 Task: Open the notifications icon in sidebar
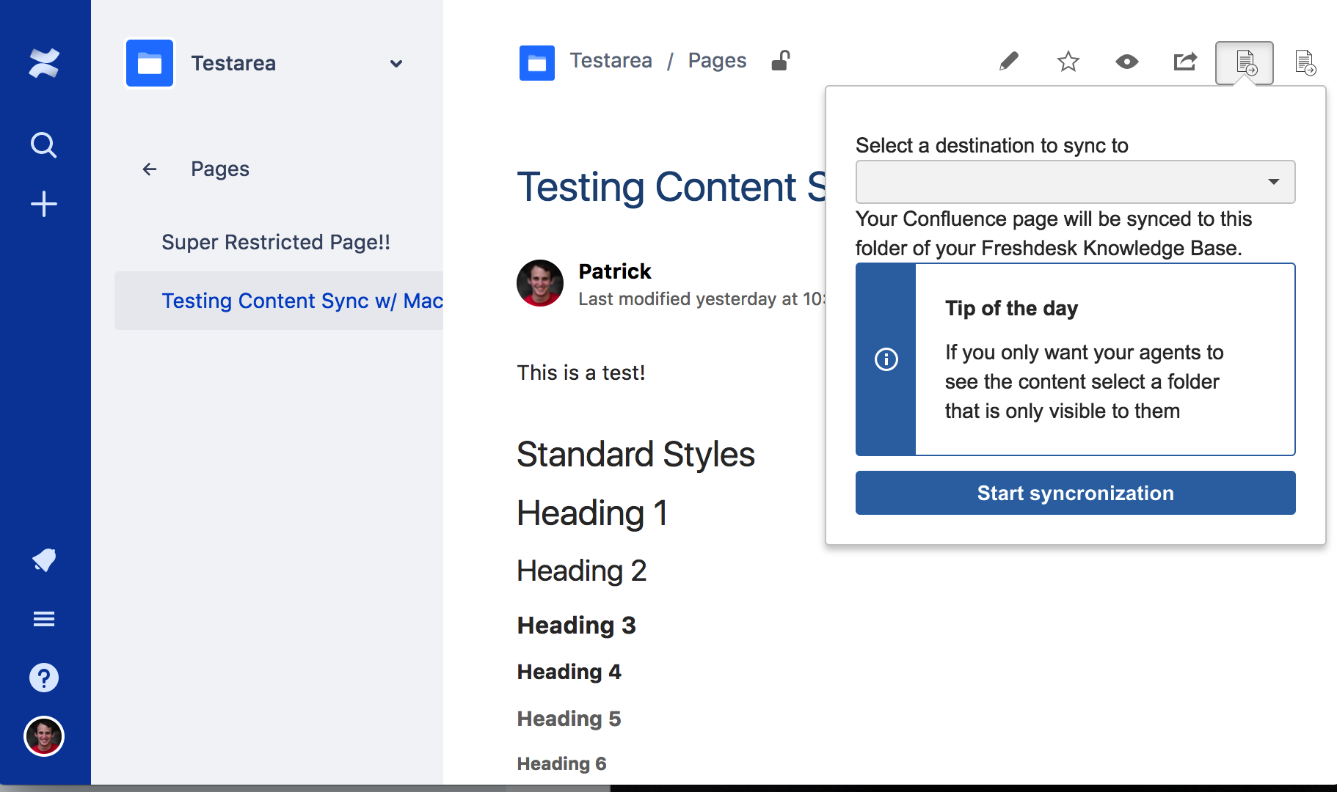point(44,560)
